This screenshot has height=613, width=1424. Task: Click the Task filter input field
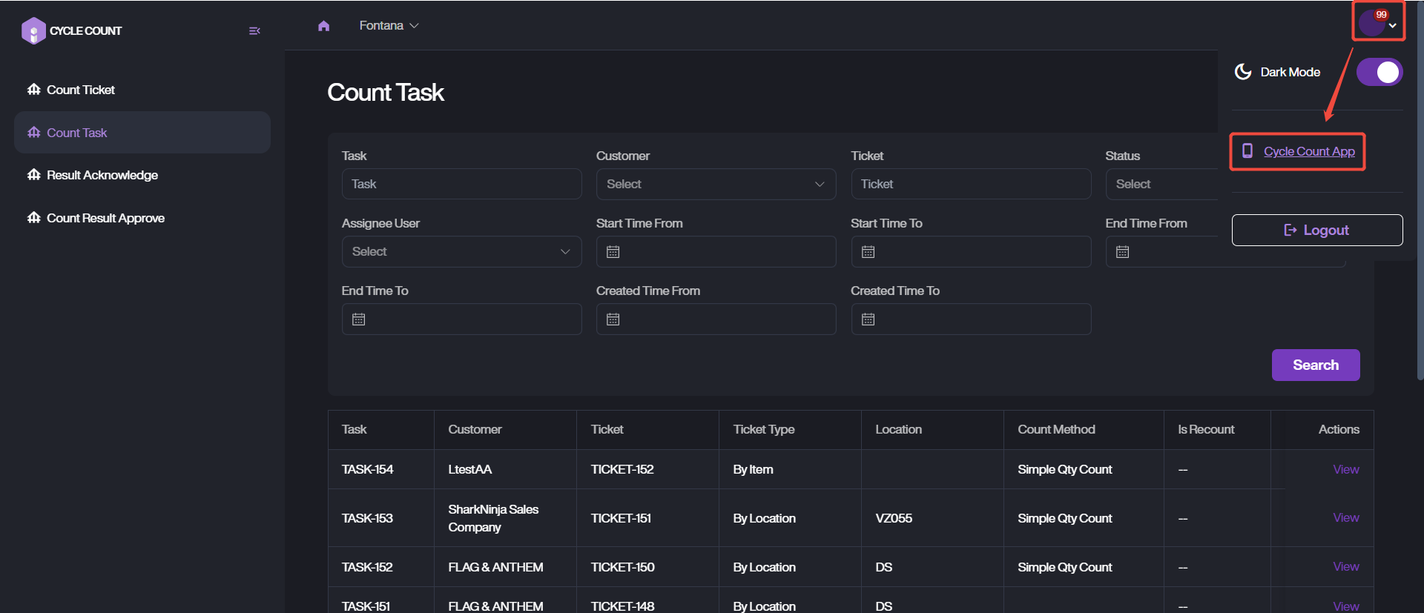(461, 185)
